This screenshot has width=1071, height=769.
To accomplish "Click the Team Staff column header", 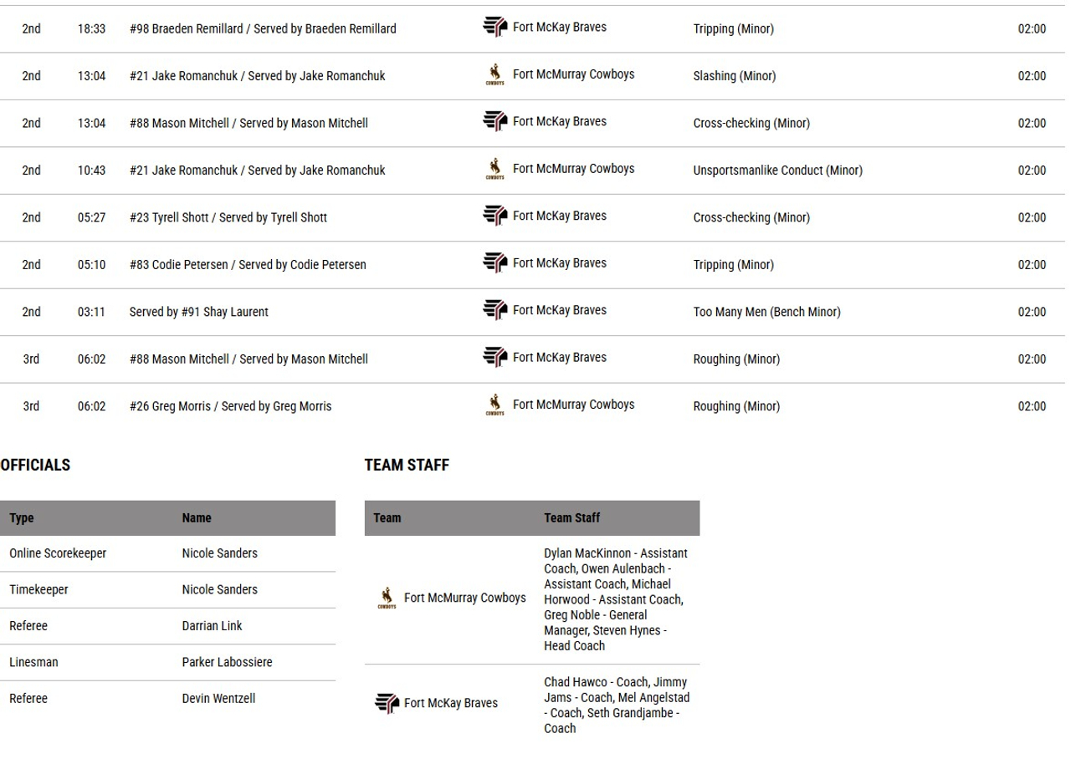I will pyautogui.click(x=571, y=518).
